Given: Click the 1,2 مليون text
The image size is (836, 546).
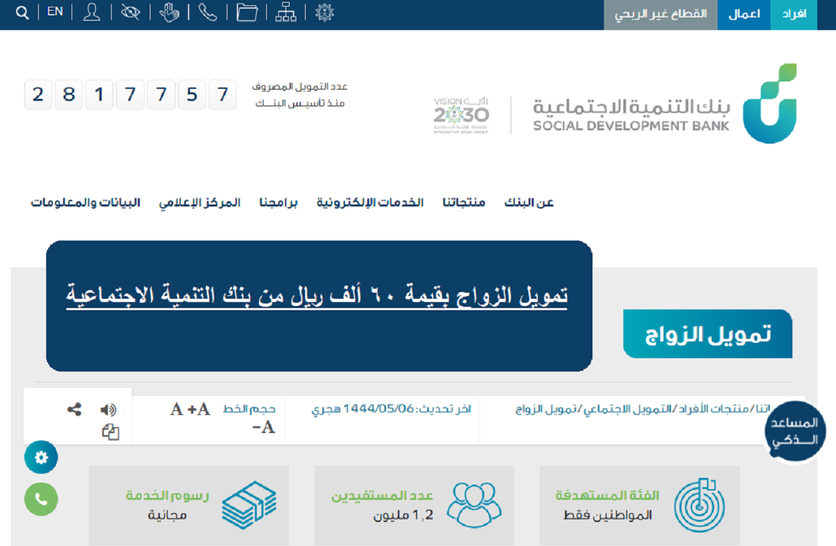Looking at the screenshot, I should click(403, 515).
